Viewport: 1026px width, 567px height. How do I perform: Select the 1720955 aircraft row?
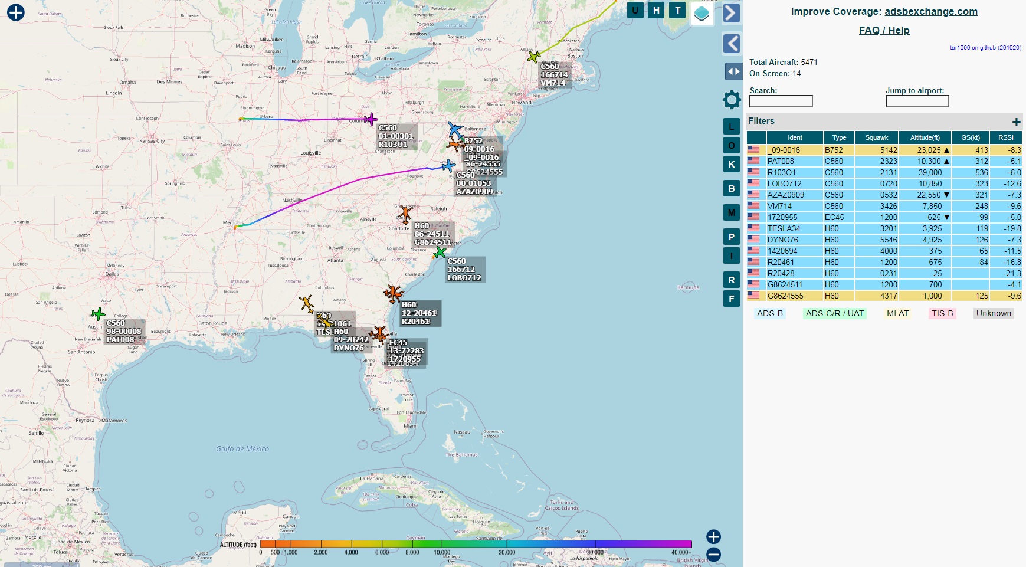884,217
